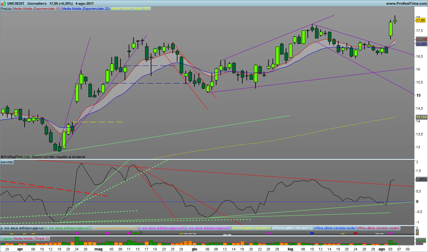Click the yellow 17,89 current price tag
This screenshot has width=428, height=252.
(x=420, y=20)
